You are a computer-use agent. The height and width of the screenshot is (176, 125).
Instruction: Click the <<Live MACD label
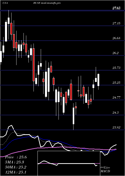pos(105,169)
